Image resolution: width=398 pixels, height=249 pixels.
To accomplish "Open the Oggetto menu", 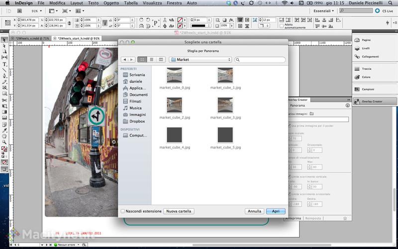I will pyautogui.click(x=111, y=3).
